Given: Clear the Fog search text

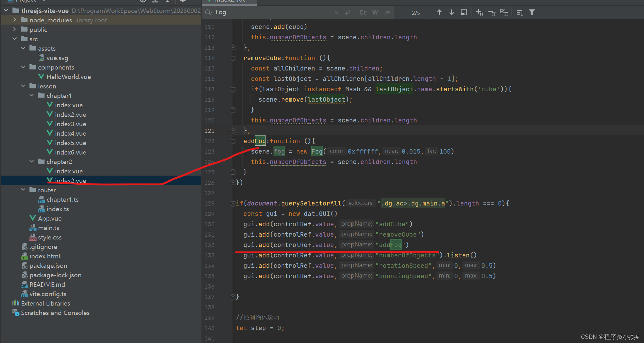Looking at the screenshot, I should tap(336, 12).
